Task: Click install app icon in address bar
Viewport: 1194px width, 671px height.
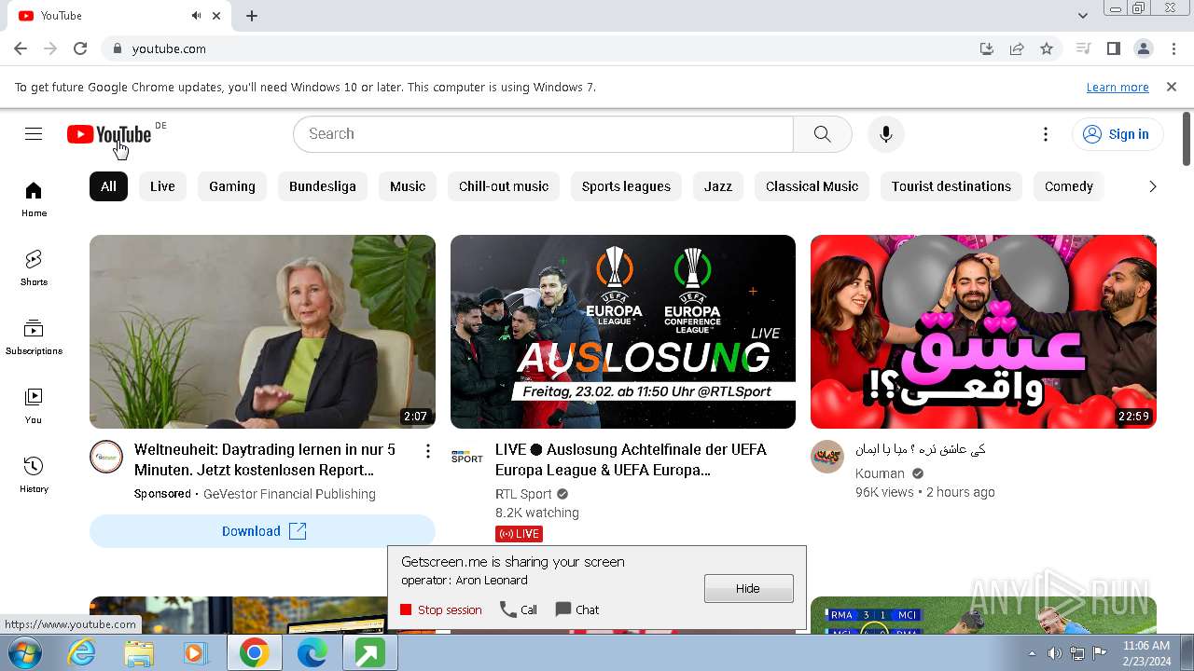Action: [x=987, y=48]
